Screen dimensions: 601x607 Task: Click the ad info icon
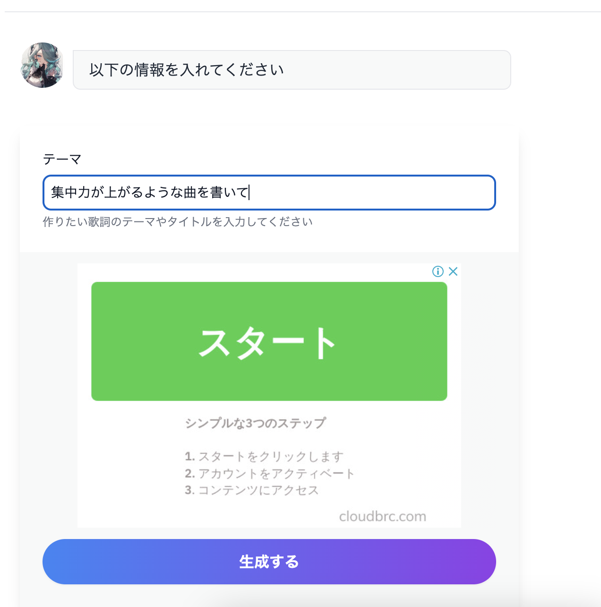(x=438, y=271)
